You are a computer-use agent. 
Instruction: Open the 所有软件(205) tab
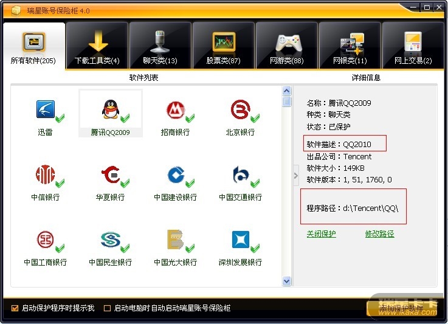[33, 46]
